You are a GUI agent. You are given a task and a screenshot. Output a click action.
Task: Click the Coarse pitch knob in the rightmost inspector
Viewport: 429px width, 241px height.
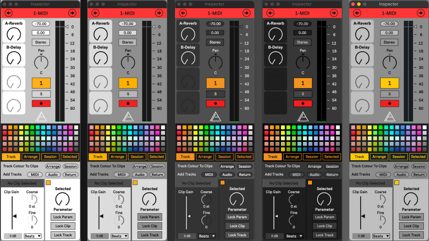[x=380, y=200]
